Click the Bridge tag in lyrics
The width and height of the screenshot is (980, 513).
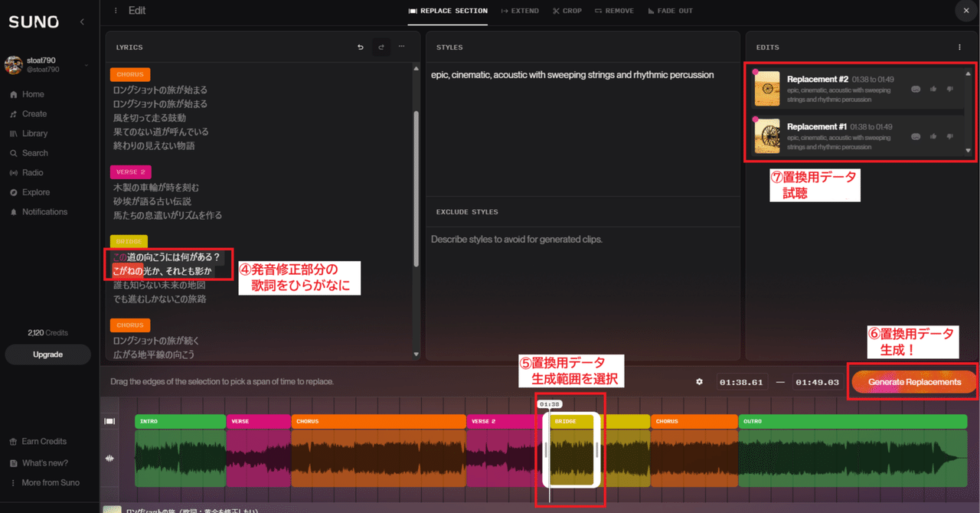click(129, 241)
